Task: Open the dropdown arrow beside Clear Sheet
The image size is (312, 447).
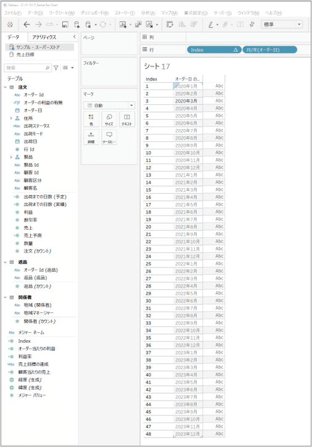Action: [x=157, y=25]
